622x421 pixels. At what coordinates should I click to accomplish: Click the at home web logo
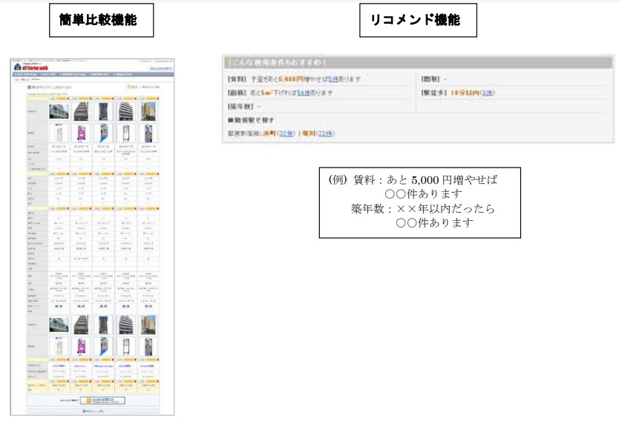(x=31, y=67)
